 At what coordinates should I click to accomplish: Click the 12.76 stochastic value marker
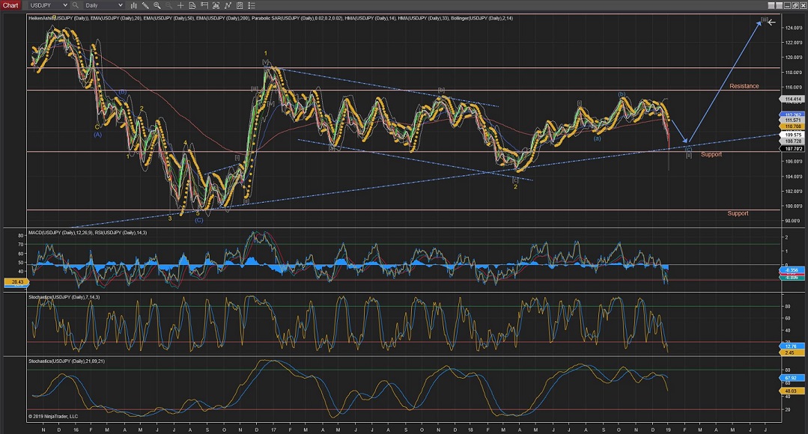(791, 346)
